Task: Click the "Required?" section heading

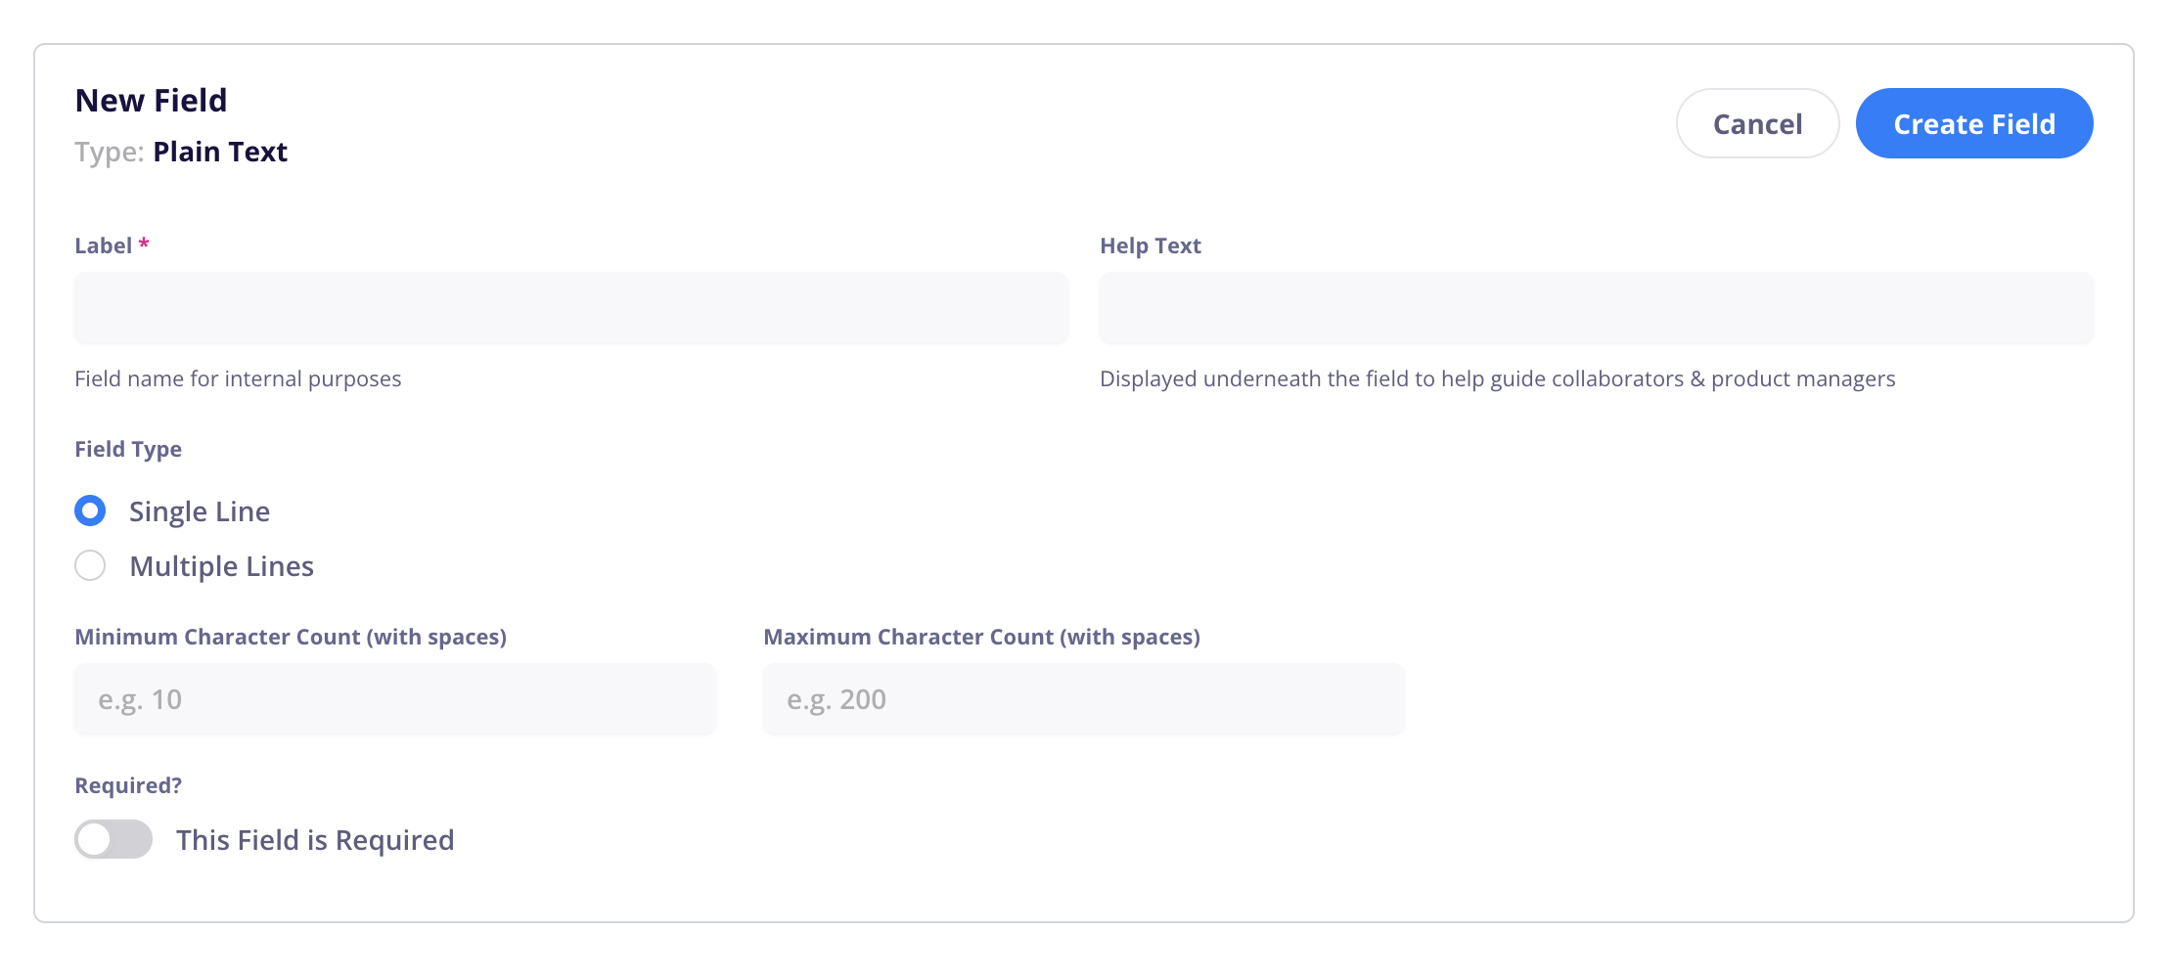Action: (x=128, y=785)
